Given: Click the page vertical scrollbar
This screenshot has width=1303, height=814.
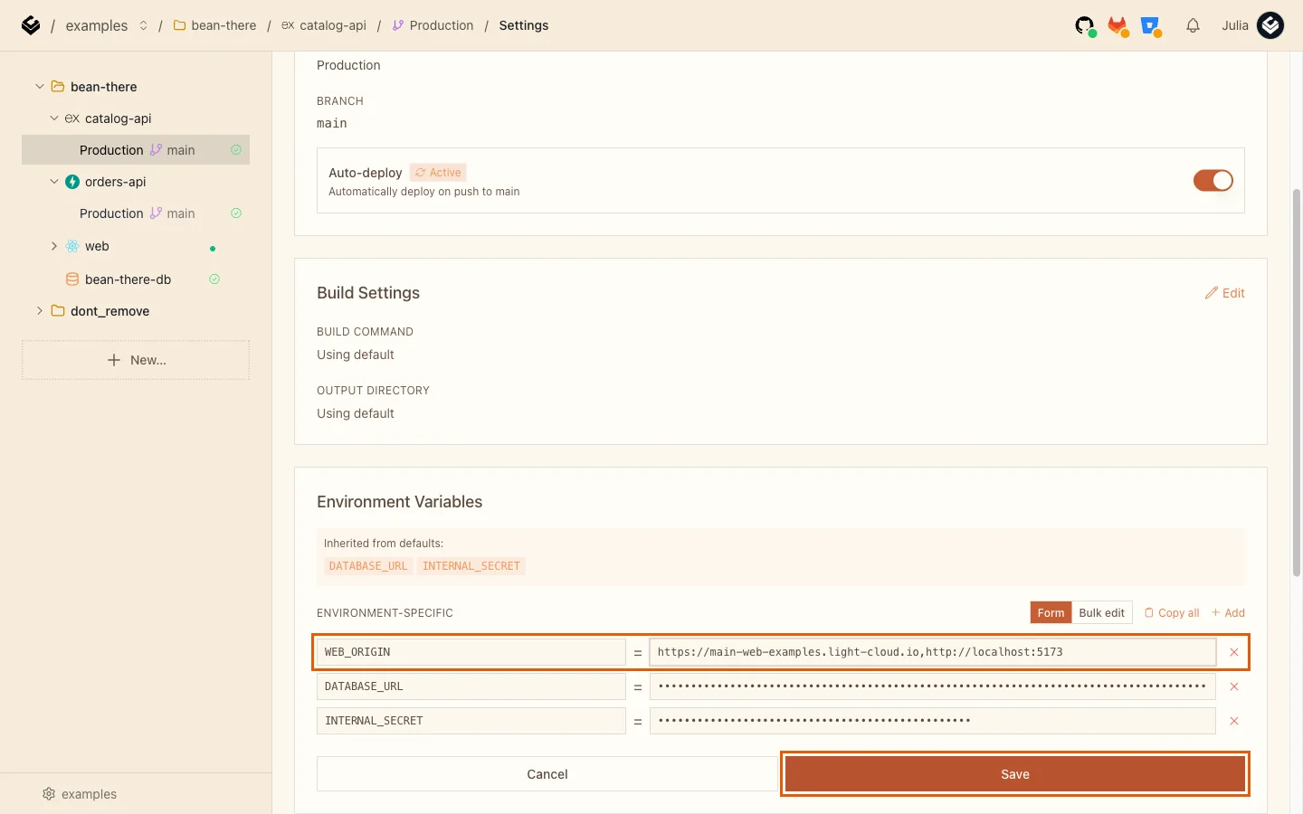Looking at the screenshot, I should tap(1296, 383).
